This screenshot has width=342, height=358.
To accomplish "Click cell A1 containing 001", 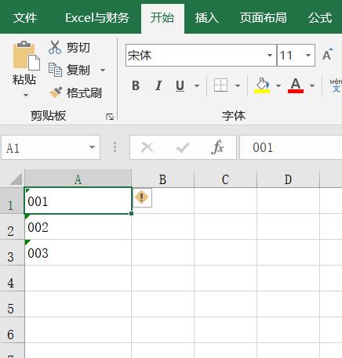I will tap(78, 201).
